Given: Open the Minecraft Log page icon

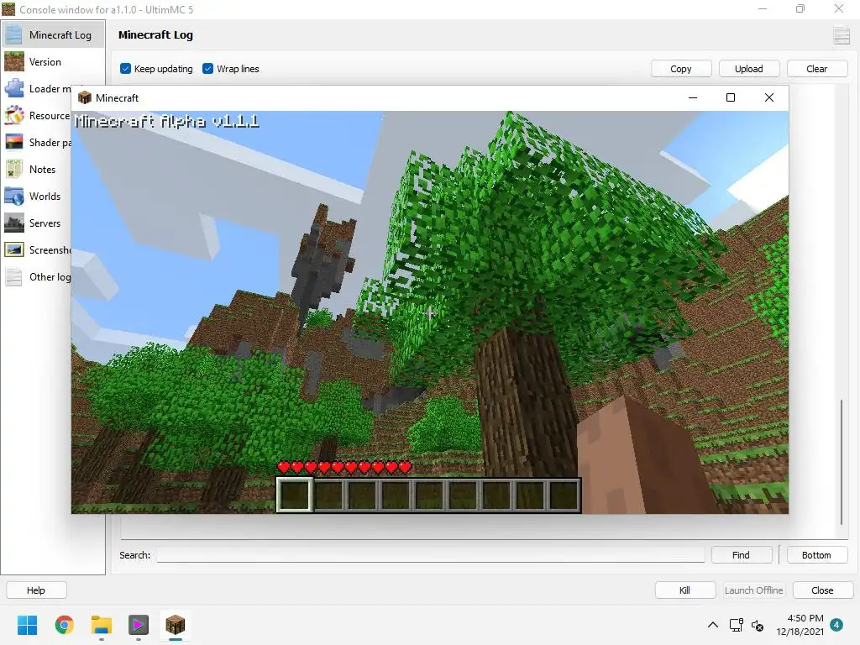Looking at the screenshot, I should (x=13, y=34).
